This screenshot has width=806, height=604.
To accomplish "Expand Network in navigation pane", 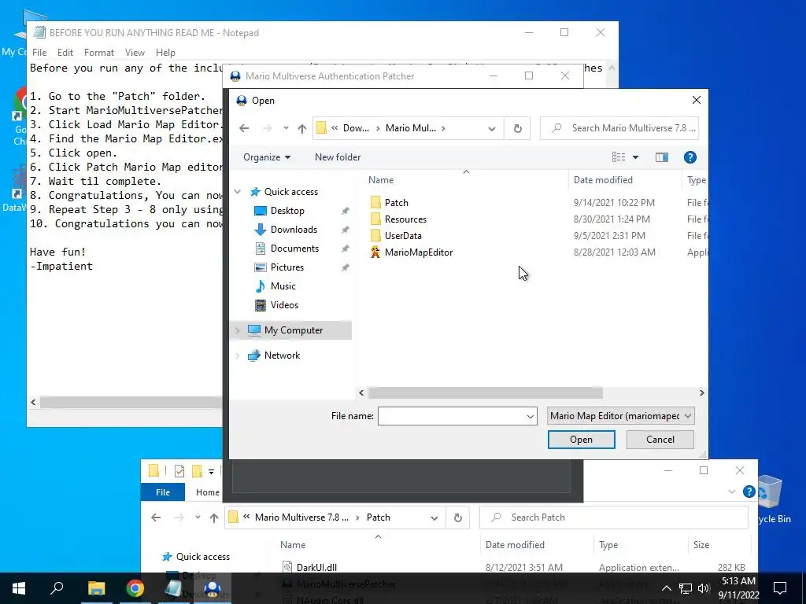I will tap(238, 355).
